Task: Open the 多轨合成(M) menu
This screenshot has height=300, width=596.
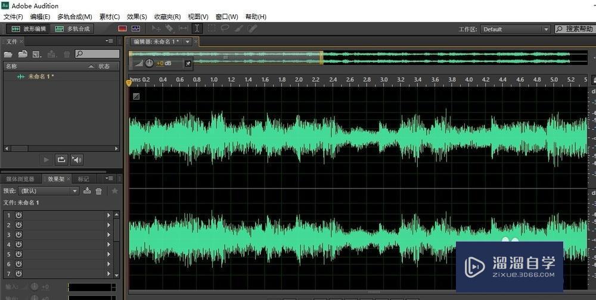Action: coord(75,17)
